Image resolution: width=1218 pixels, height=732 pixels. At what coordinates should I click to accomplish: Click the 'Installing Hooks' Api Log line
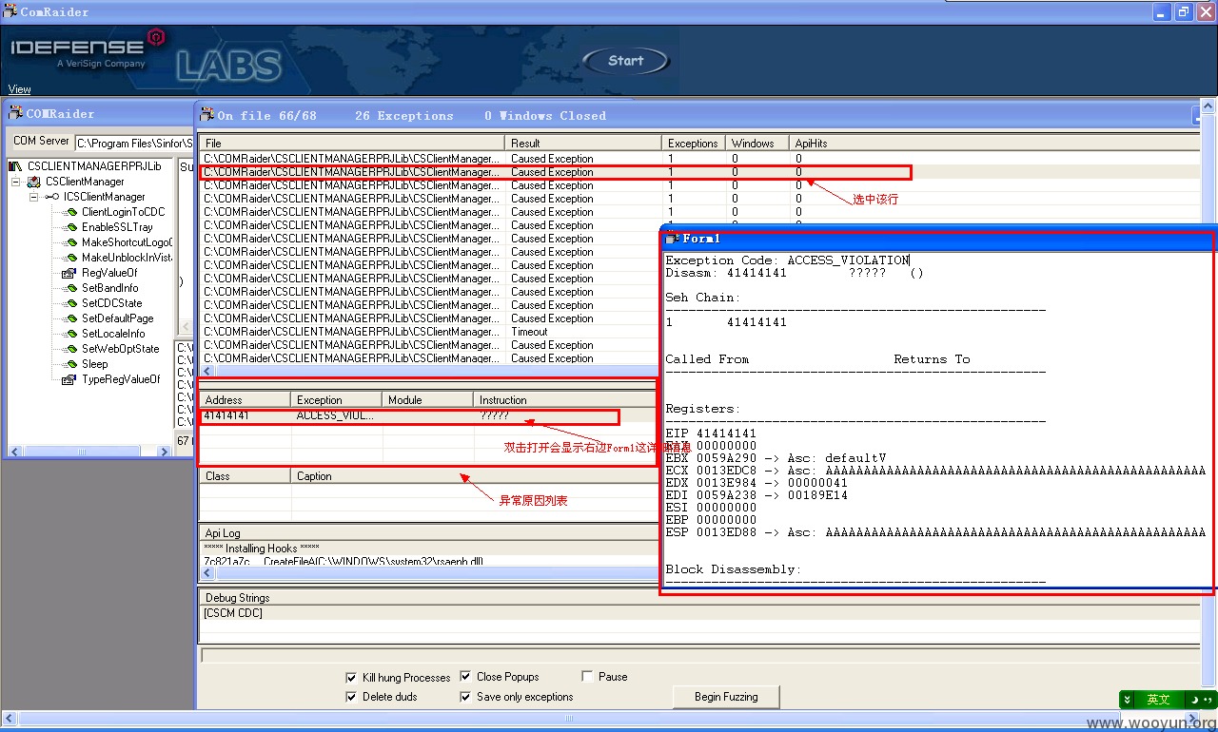pos(263,549)
